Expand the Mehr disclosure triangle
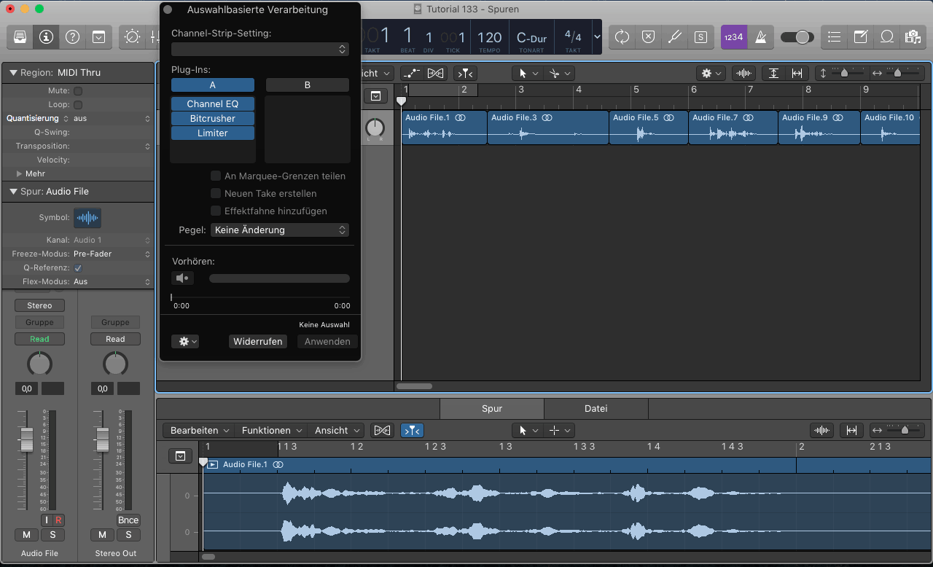Viewport: 933px width, 567px height. click(x=20, y=174)
